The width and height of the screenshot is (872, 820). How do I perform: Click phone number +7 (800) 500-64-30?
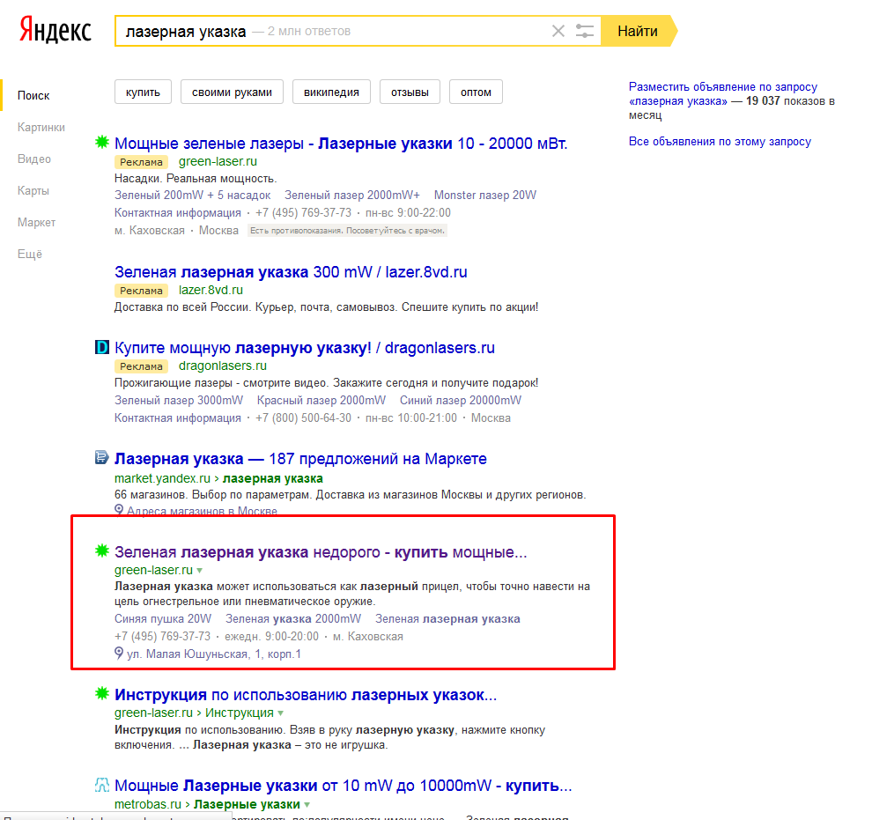pos(303,418)
